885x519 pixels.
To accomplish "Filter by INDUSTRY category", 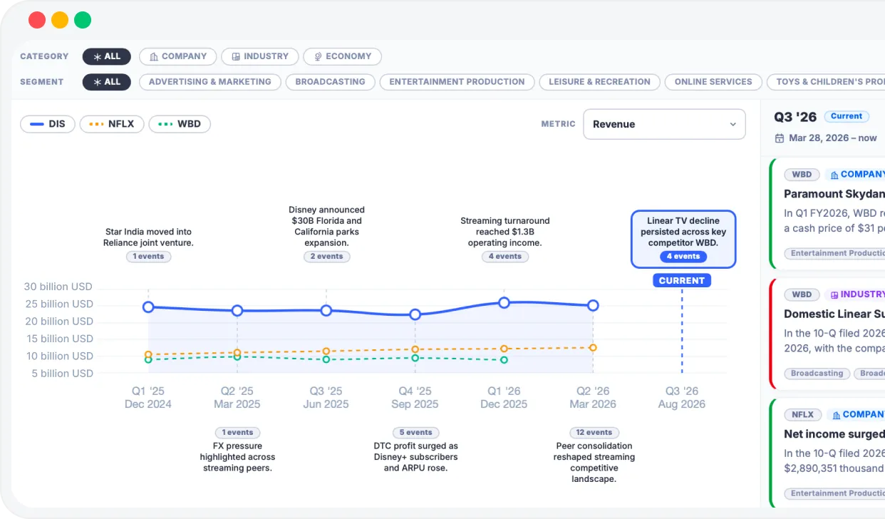I will tap(260, 56).
